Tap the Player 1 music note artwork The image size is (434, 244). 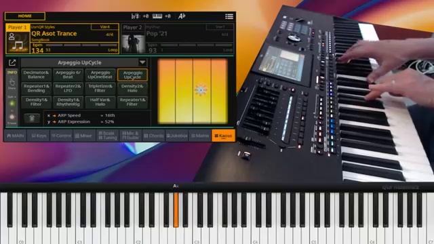point(18,43)
